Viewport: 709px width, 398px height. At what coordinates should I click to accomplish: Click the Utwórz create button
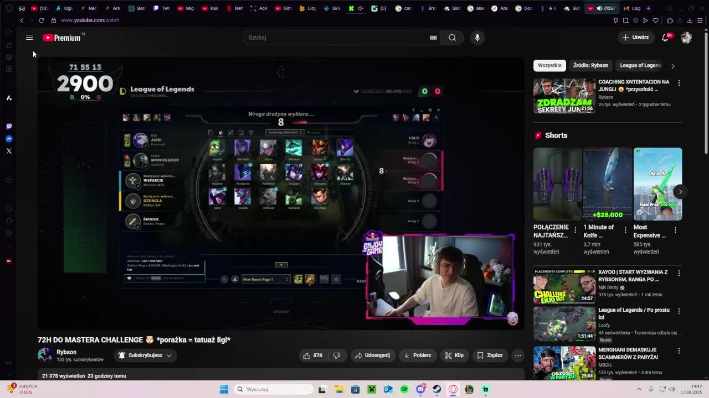(x=636, y=38)
